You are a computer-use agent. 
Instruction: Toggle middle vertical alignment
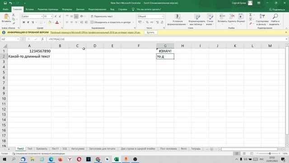[x=71, y=16]
